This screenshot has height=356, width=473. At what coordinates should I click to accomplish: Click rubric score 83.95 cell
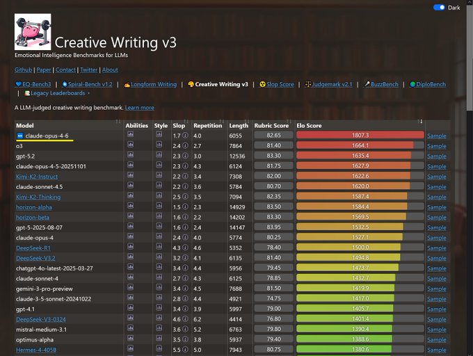point(273,227)
